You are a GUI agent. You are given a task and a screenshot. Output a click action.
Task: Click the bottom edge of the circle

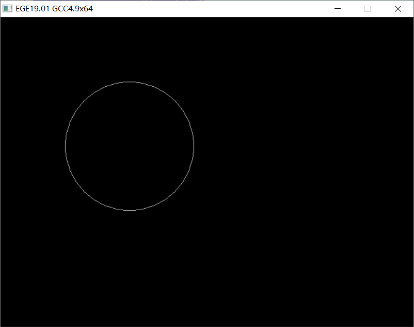130,210
